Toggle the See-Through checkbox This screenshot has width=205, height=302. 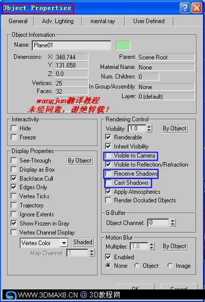coord(14,160)
